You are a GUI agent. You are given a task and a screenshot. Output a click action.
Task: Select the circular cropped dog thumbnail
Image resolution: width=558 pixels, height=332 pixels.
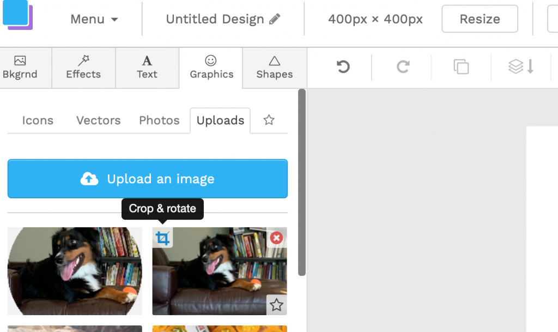coord(75,271)
